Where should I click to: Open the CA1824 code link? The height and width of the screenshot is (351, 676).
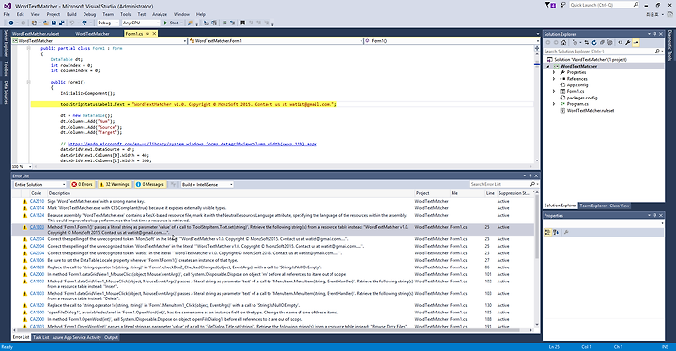coord(37,215)
